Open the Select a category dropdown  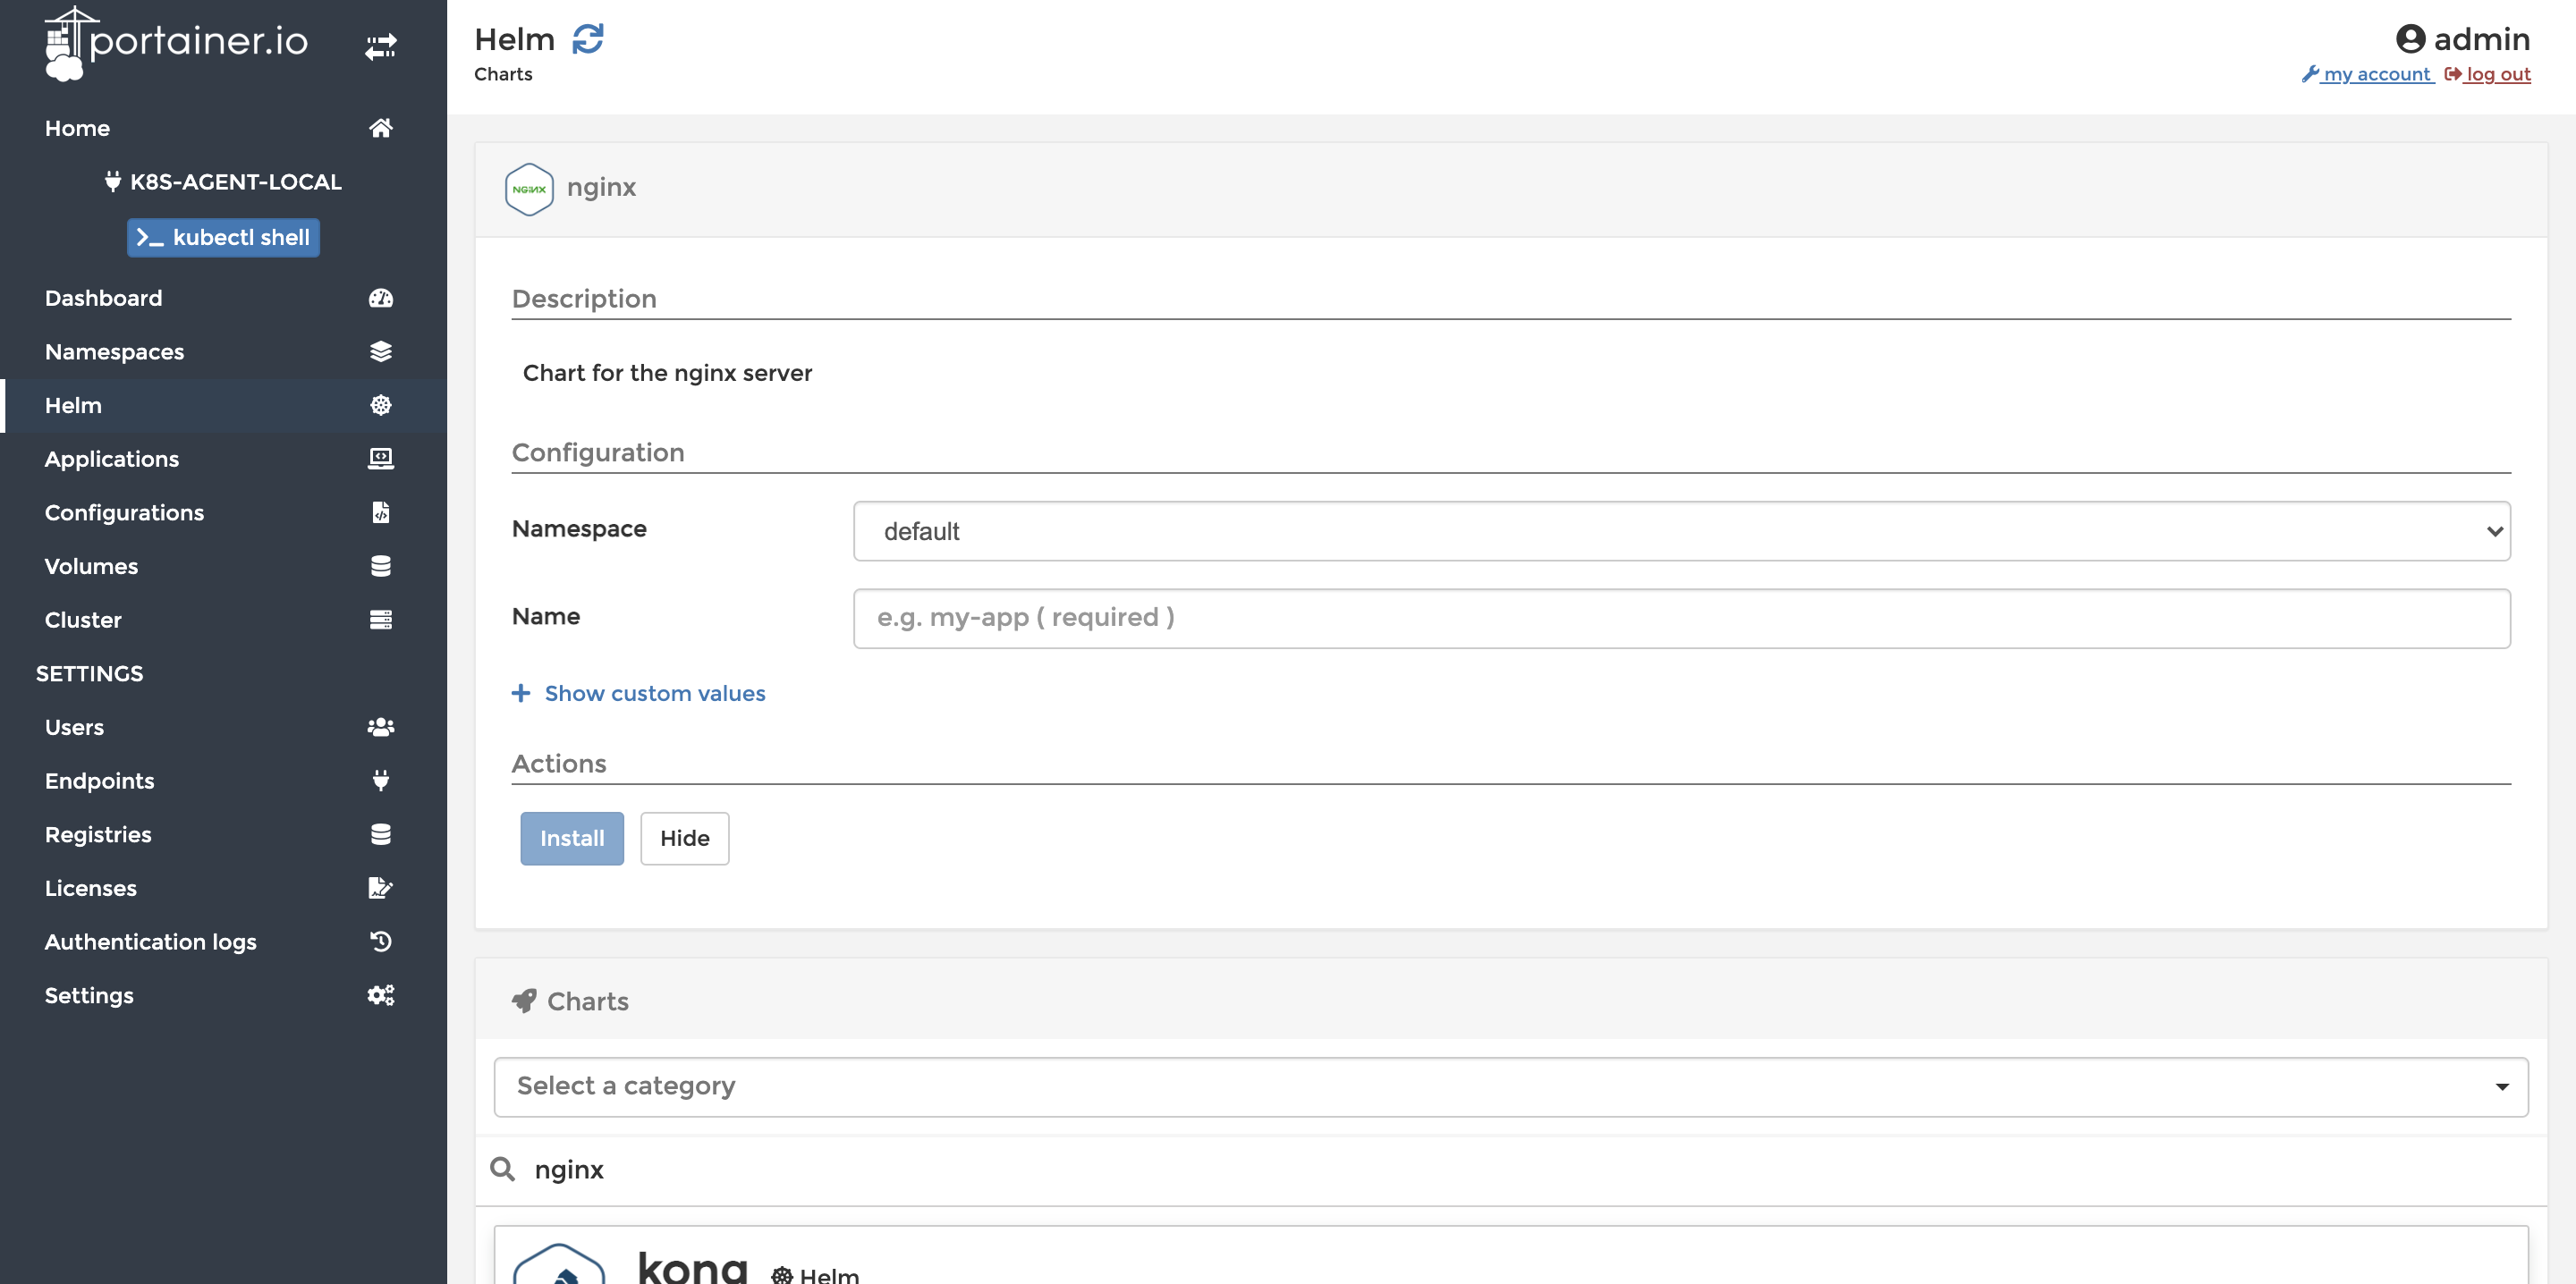[x=1511, y=1087]
